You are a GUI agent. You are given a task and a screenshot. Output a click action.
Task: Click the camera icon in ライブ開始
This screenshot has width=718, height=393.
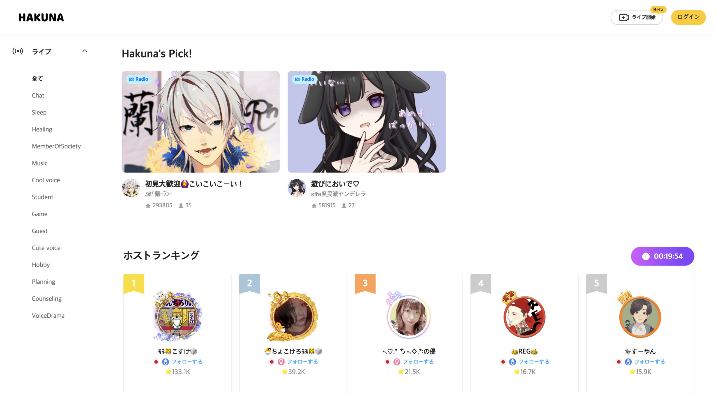coord(624,17)
